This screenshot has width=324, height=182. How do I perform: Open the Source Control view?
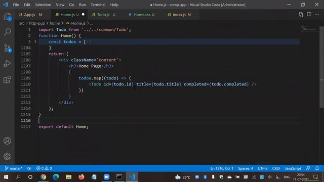point(8,48)
